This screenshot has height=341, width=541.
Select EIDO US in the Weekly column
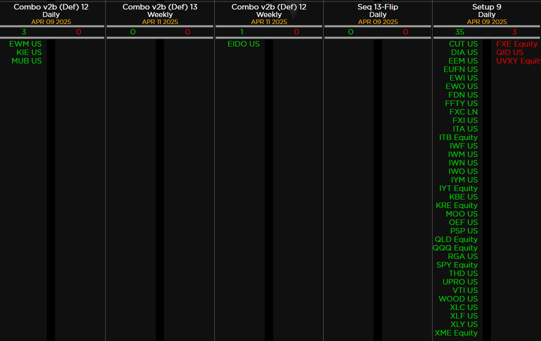[244, 44]
